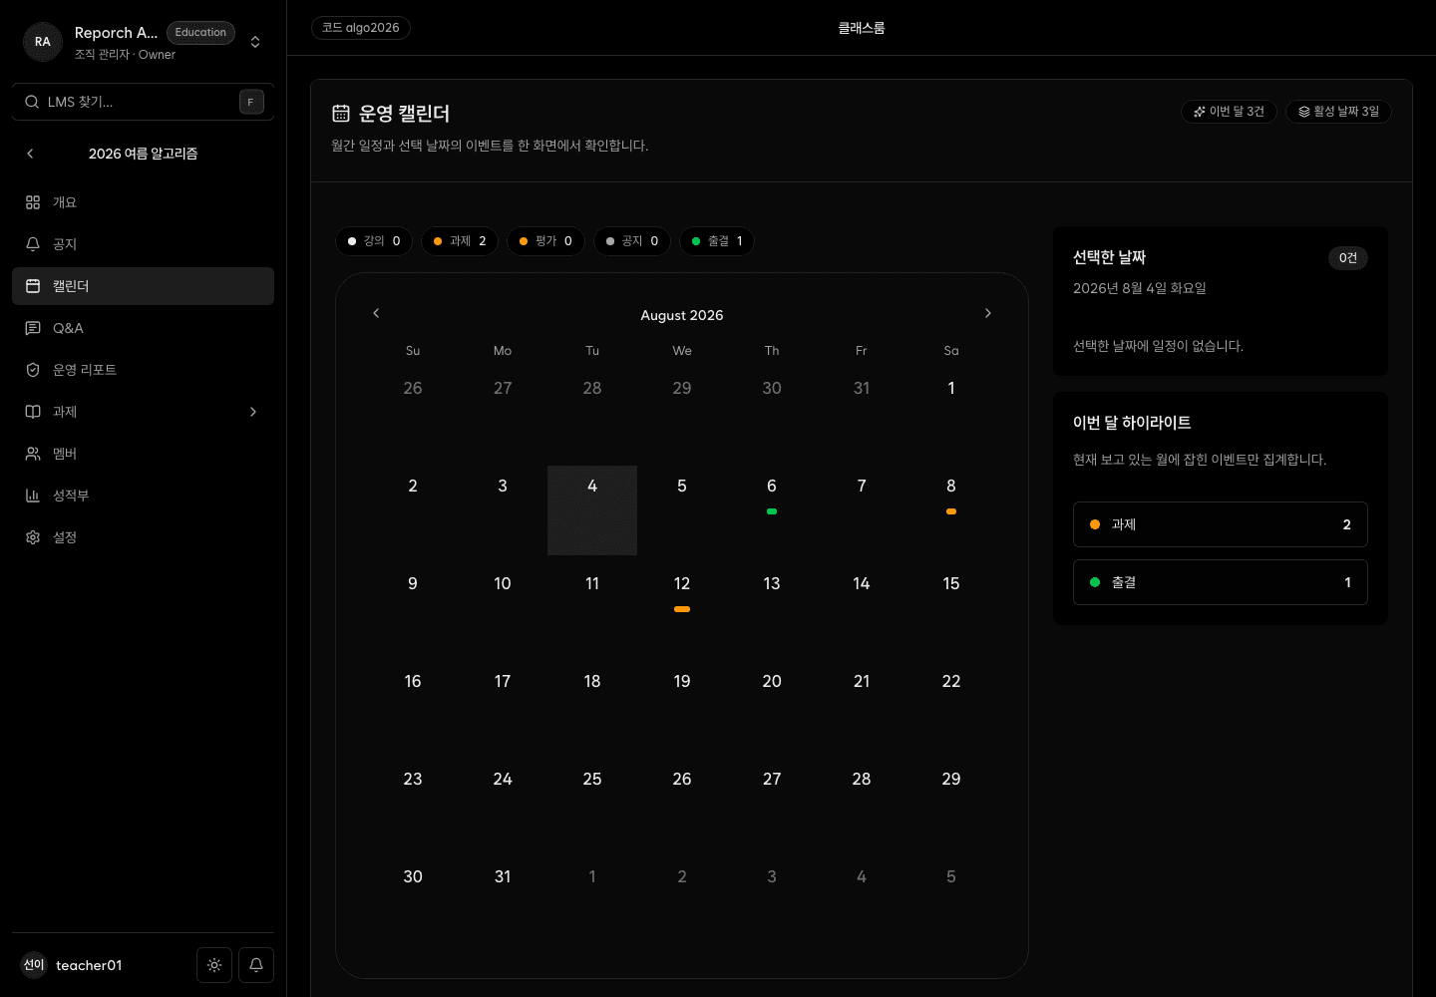Click the 코드 algo2026 badge
This screenshot has height=997, width=1436.
coord(361,28)
